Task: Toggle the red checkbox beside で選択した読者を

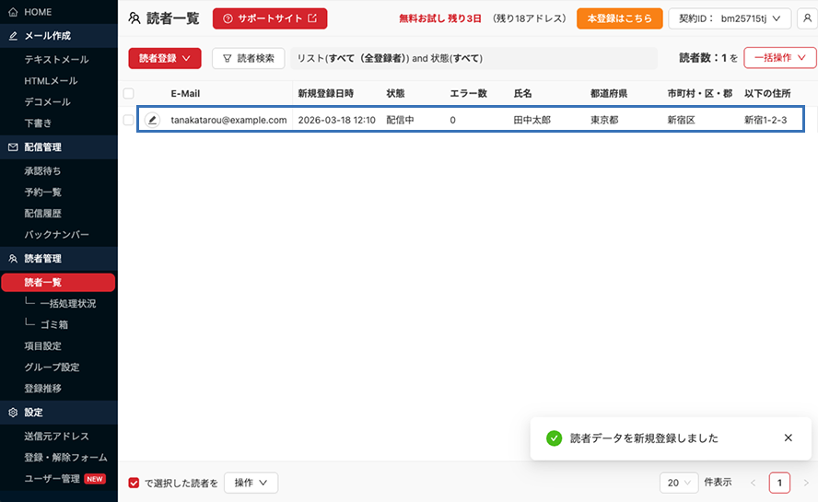Action: pos(134,483)
